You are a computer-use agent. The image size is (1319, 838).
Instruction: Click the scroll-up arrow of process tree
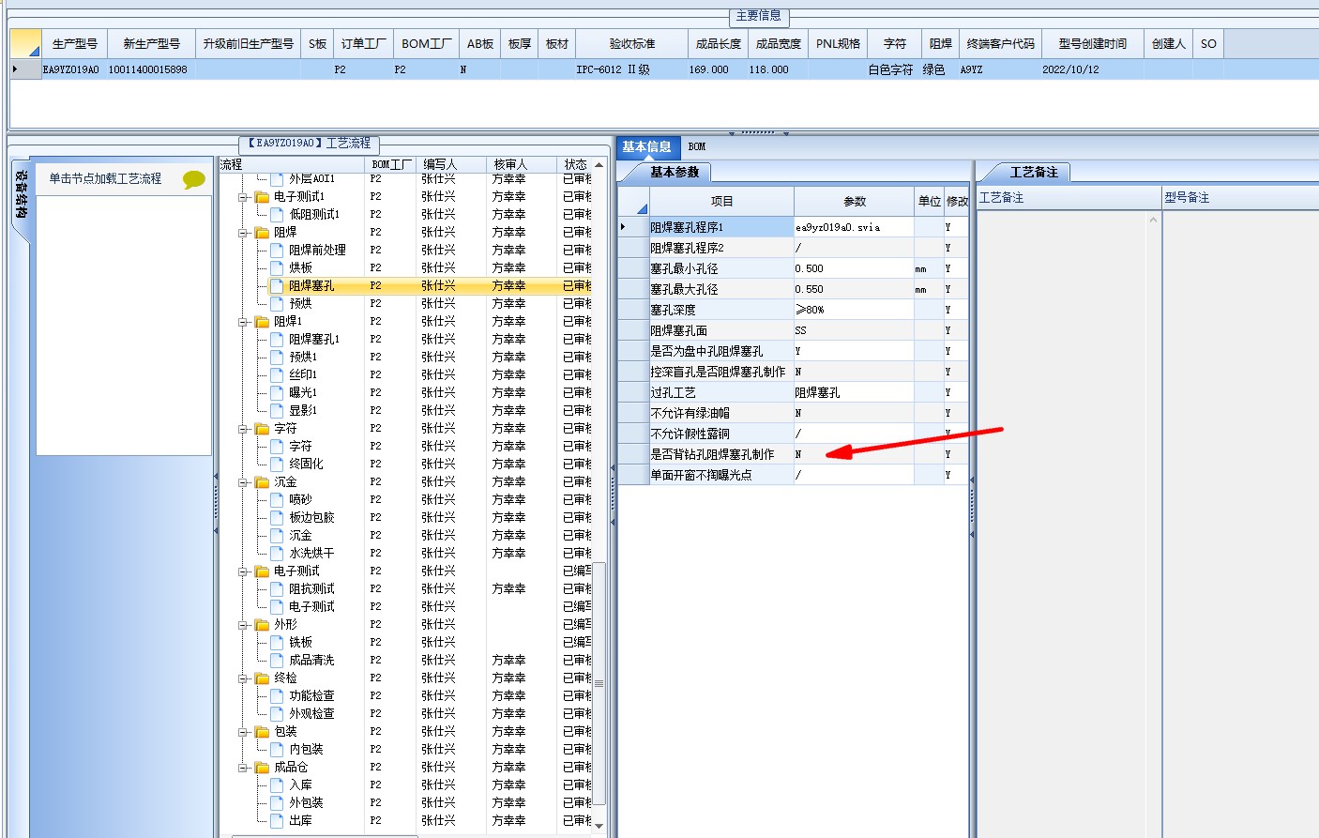click(x=599, y=165)
